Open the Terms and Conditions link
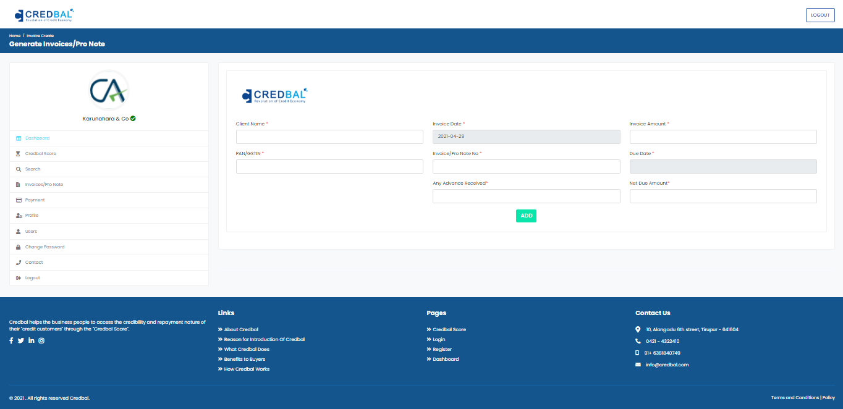 795,398
